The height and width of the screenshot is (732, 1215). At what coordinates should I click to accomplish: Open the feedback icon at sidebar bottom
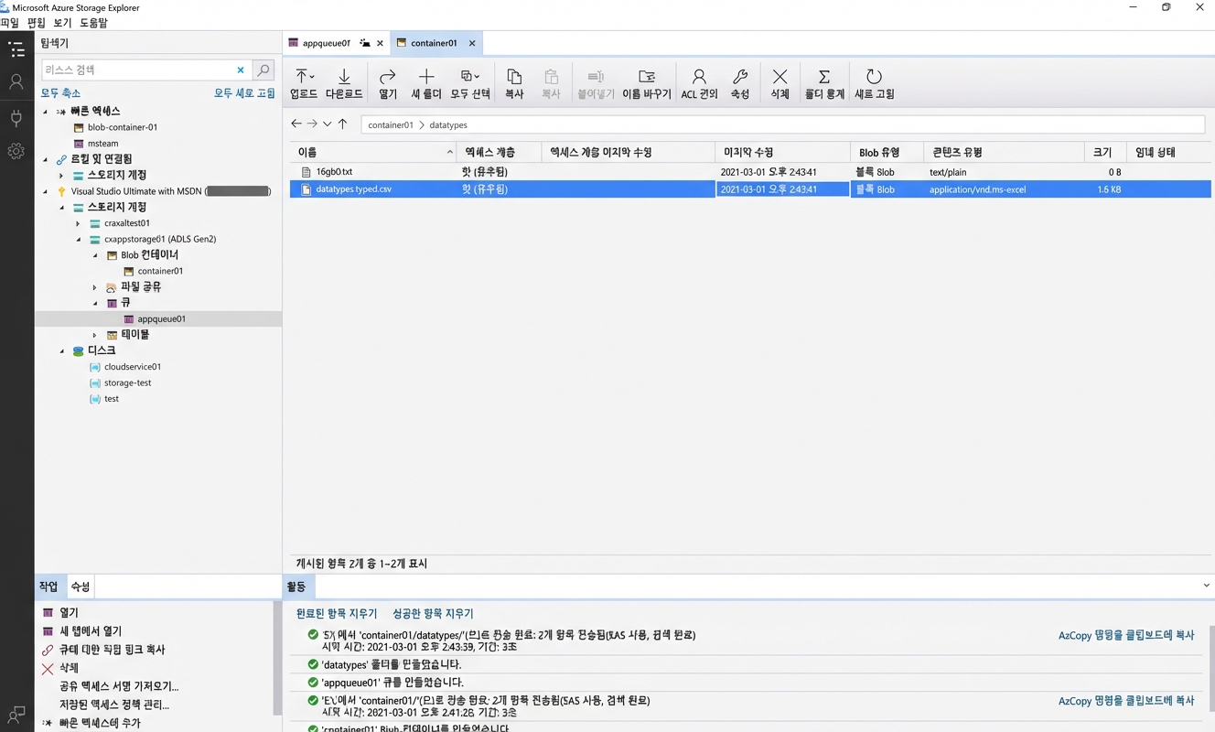click(x=16, y=715)
